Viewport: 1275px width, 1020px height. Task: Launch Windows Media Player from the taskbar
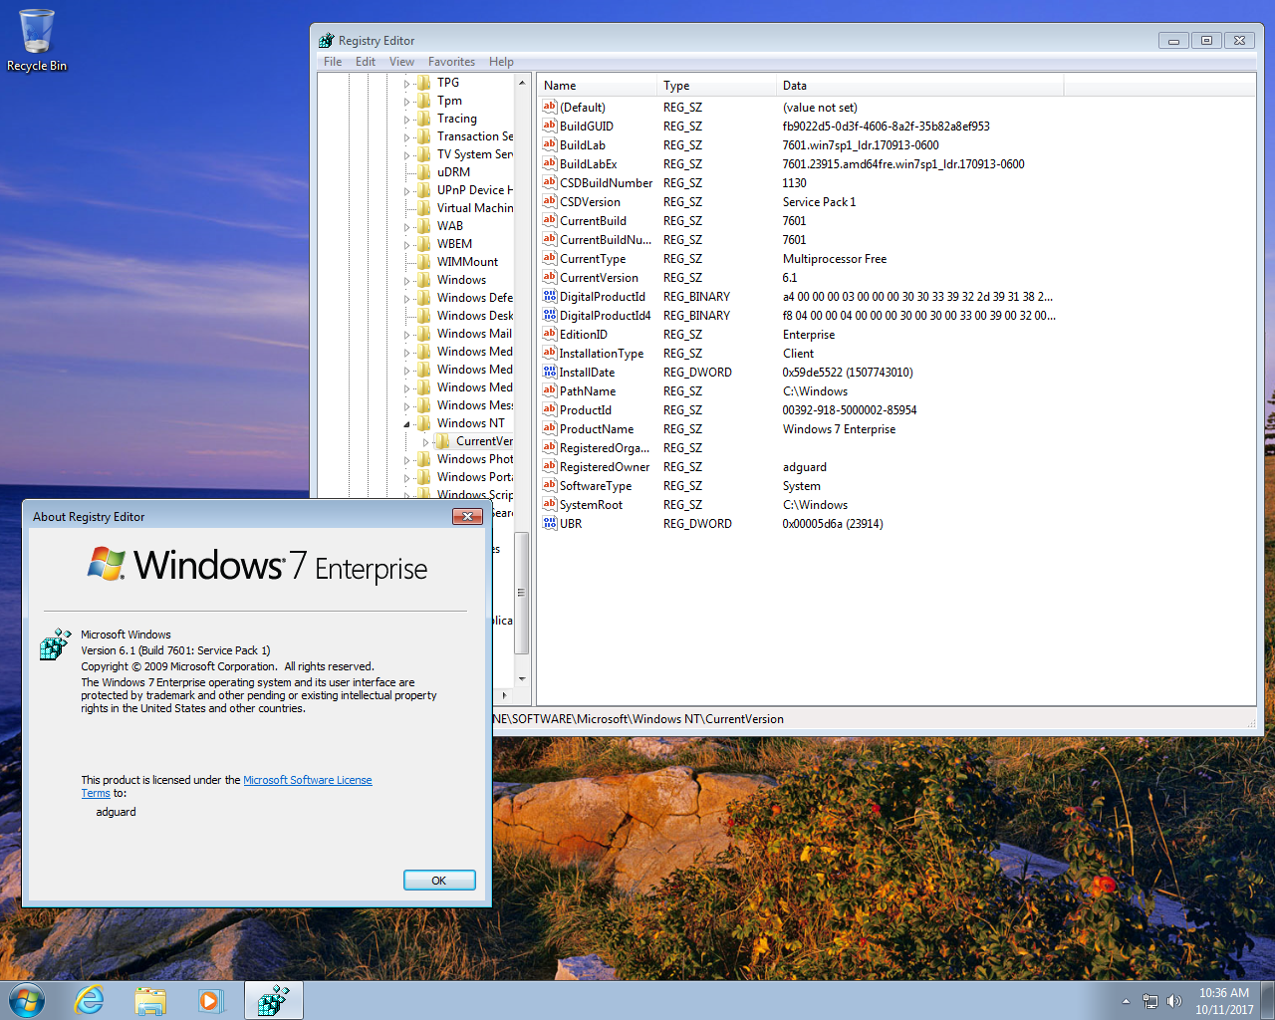[x=210, y=1000]
